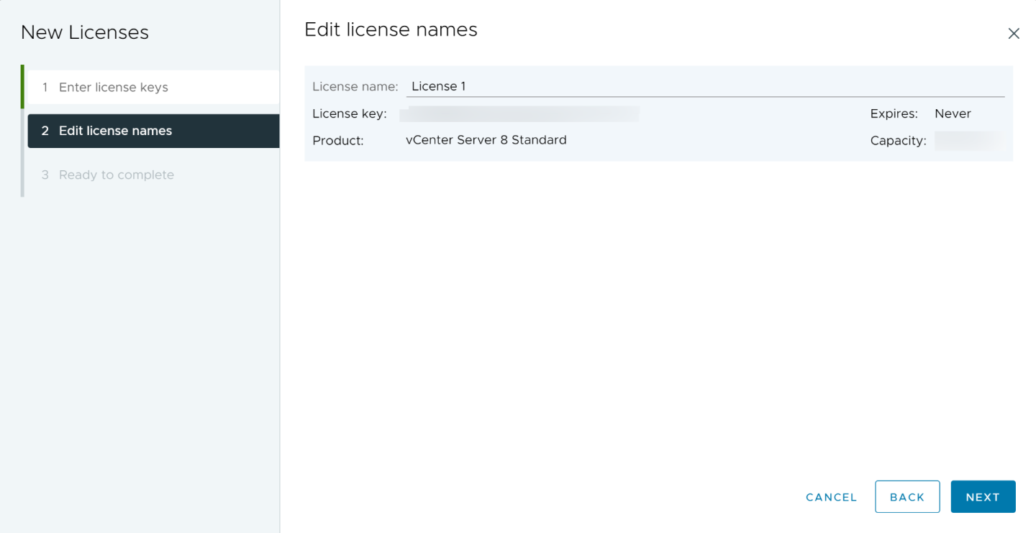Screen dimensions: 1036x533
Task: Jump to step 3 Ready to complete
Action: click(116, 175)
